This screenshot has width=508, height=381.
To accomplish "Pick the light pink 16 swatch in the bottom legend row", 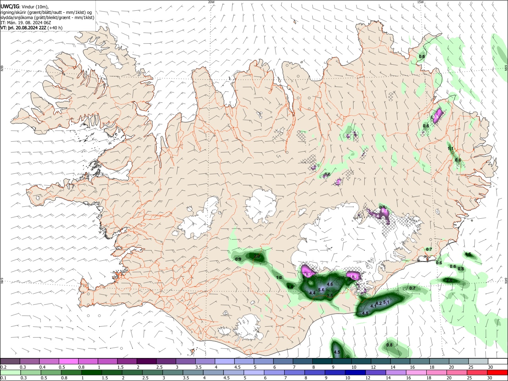I will coord(417,372).
